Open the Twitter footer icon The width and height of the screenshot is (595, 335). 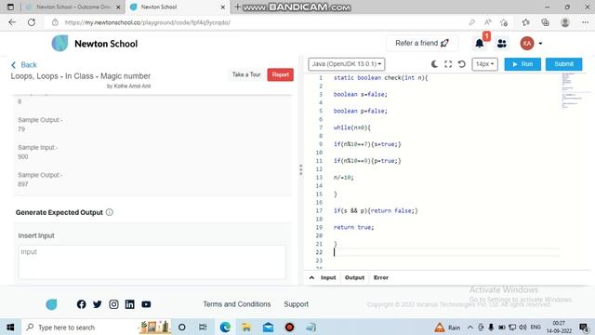pos(98,304)
